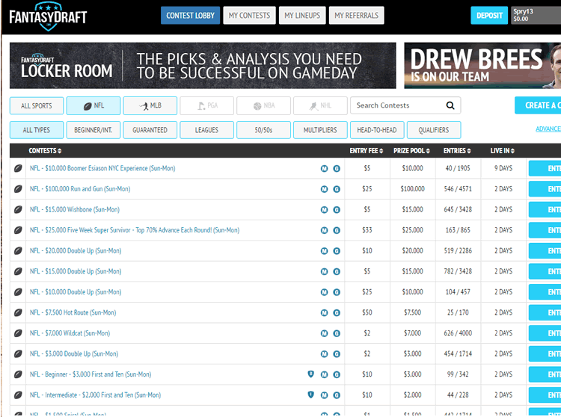Filter by 50/50s contests
561x417 pixels.
[264, 130]
